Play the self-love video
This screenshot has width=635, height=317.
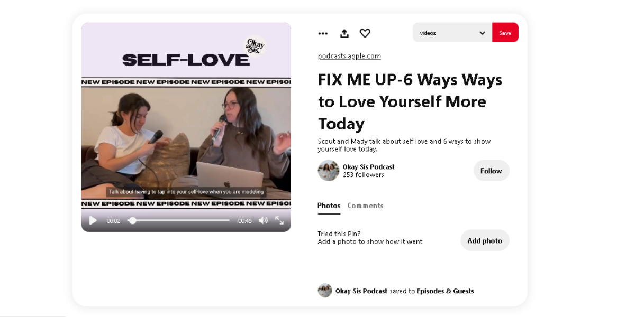tap(93, 220)
